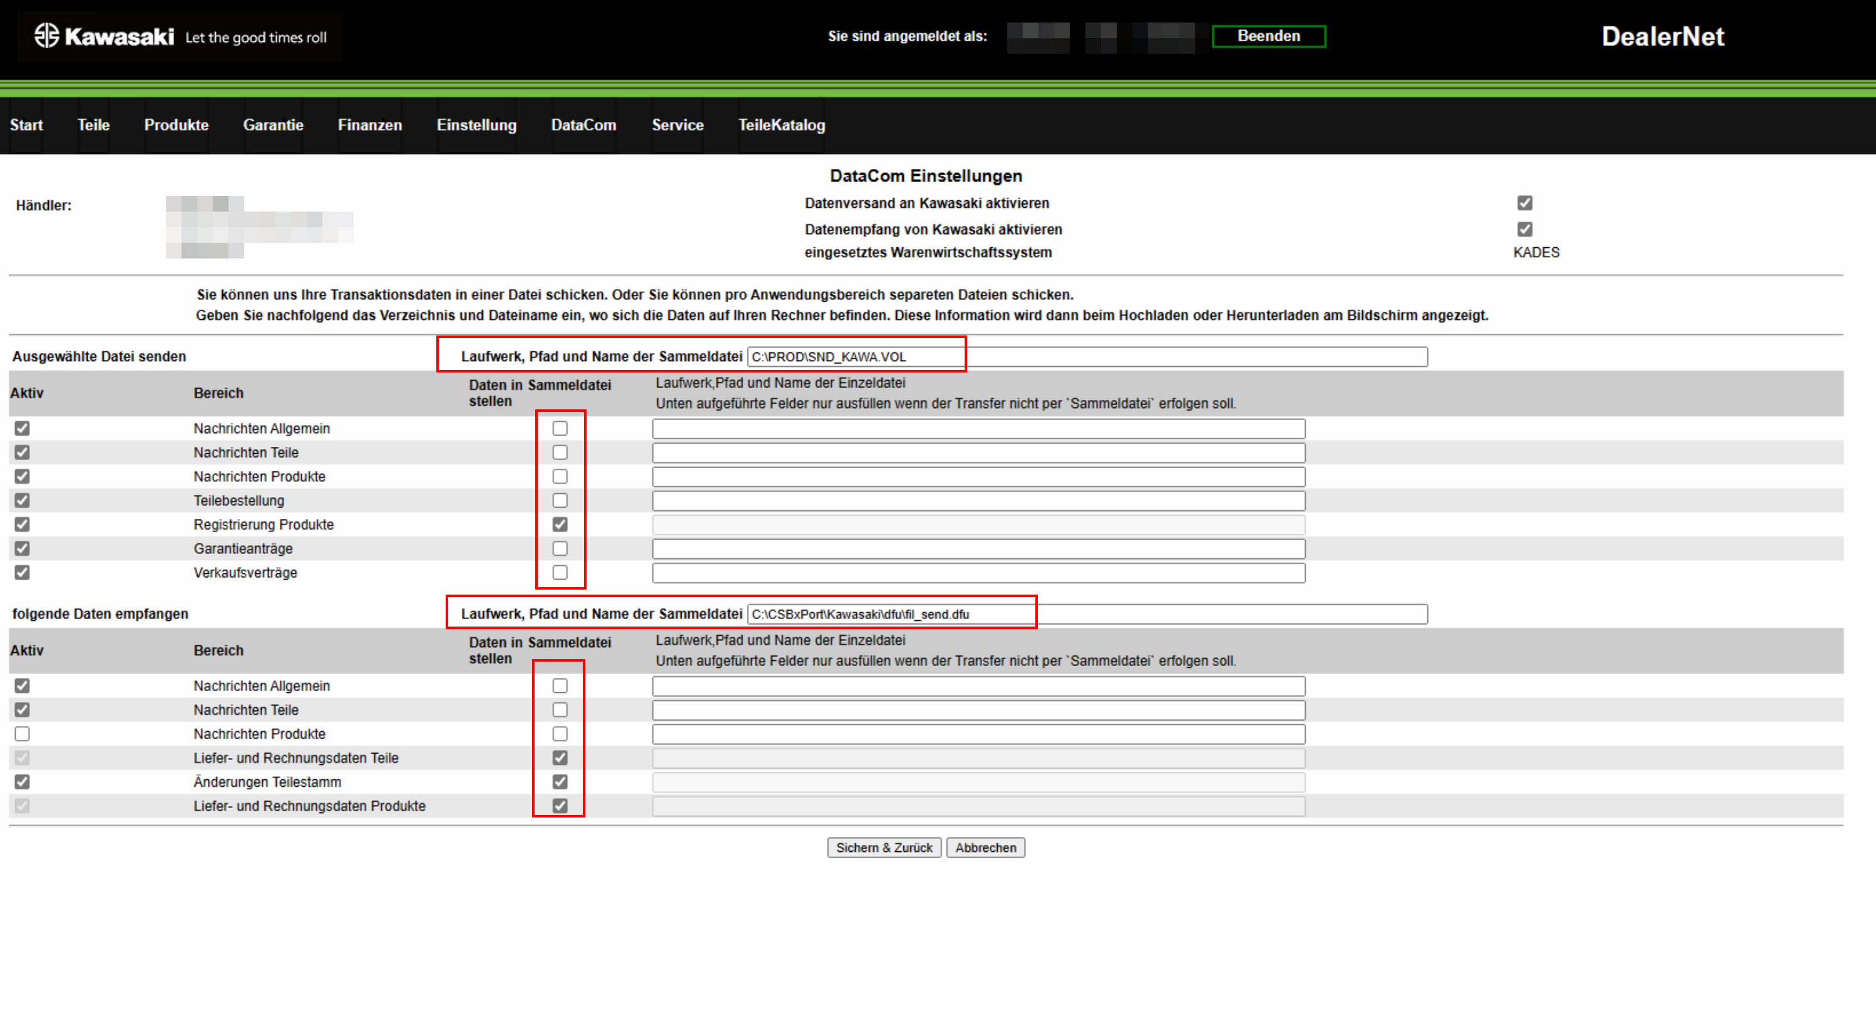Open the Produkte menu
The width and height of the screenshot is (1876, 1019).
177,125
